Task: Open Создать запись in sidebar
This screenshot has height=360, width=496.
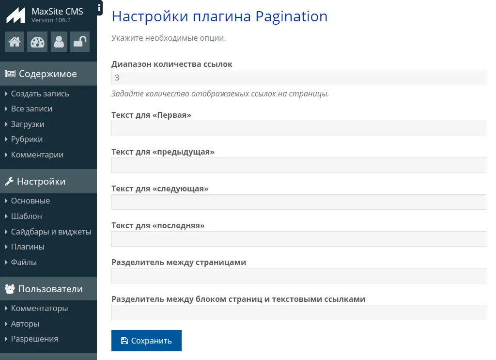Action: click(x=40, y=94)
